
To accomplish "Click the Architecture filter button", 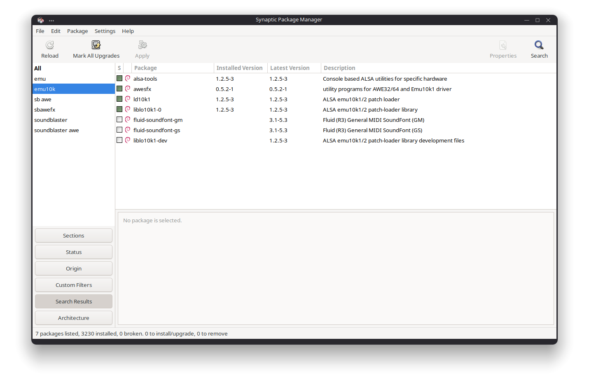I will tap(74, 318).
